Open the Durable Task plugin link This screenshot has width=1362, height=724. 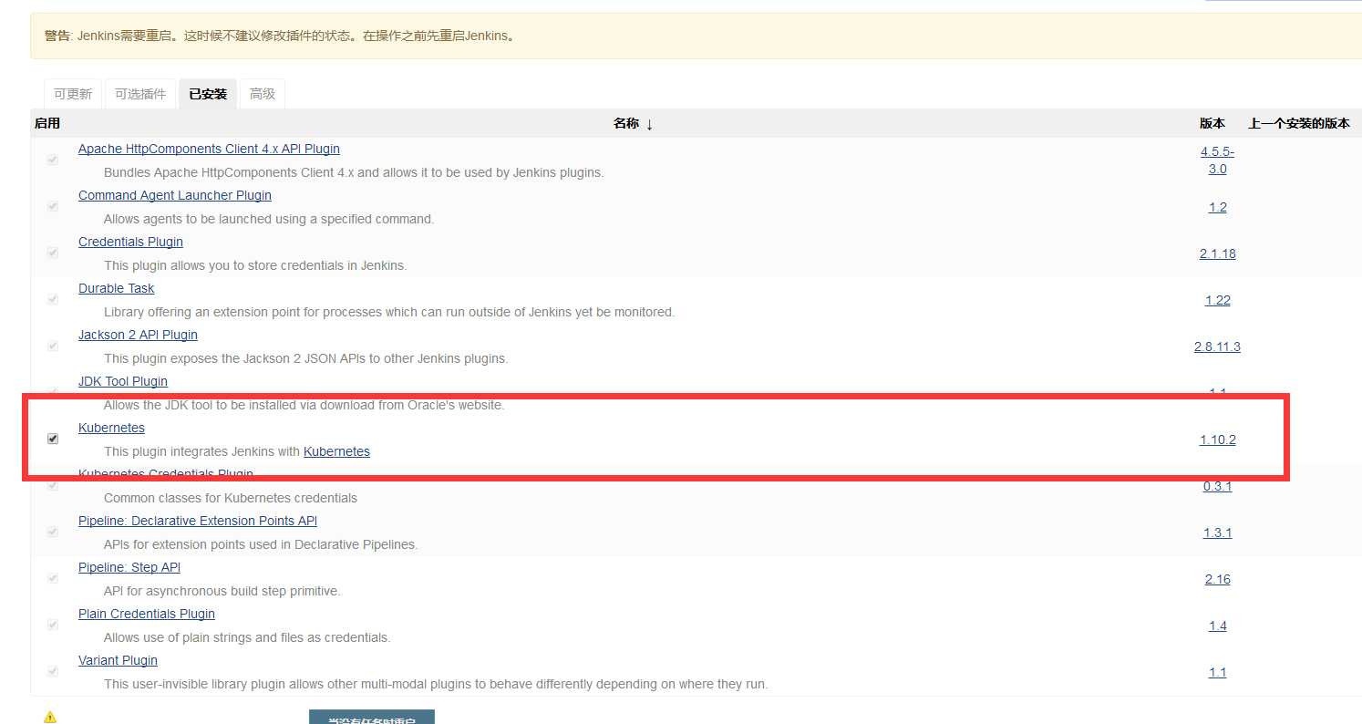[x=117, y=288]
